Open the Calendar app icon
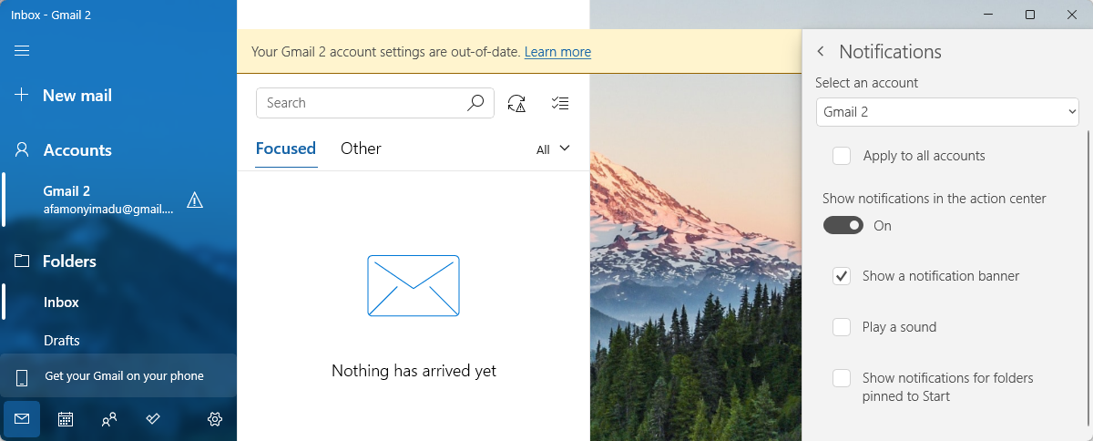Screen dimensions: 1093x441 pyautogui.click(x=66, y=419)
